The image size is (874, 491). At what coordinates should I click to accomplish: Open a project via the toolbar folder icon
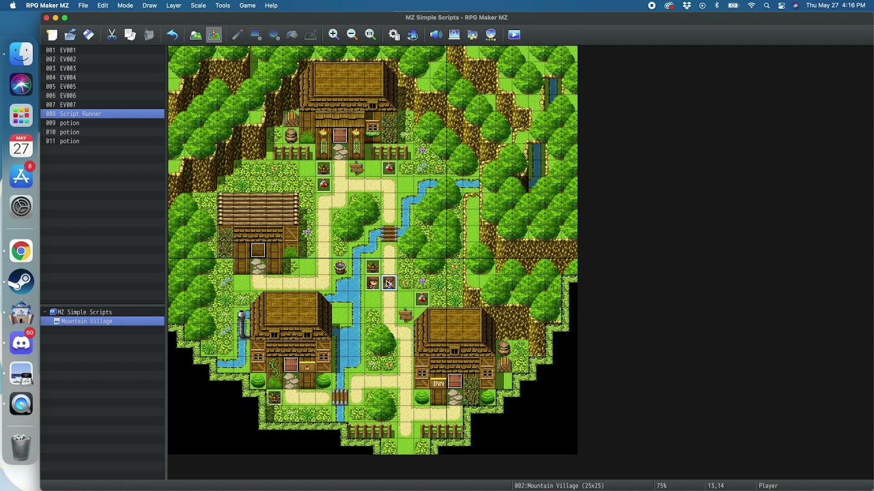tap(70, 35)
